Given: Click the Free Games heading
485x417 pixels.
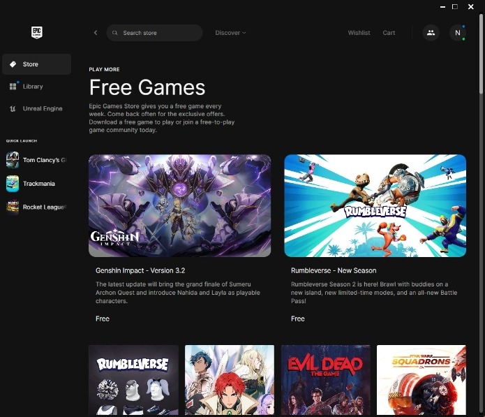Looking at the screenshot, I should click(147, 87).
